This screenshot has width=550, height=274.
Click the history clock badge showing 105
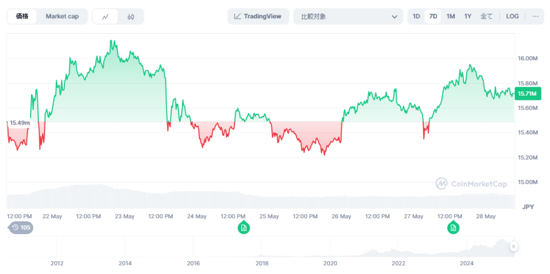click(21, 228)
